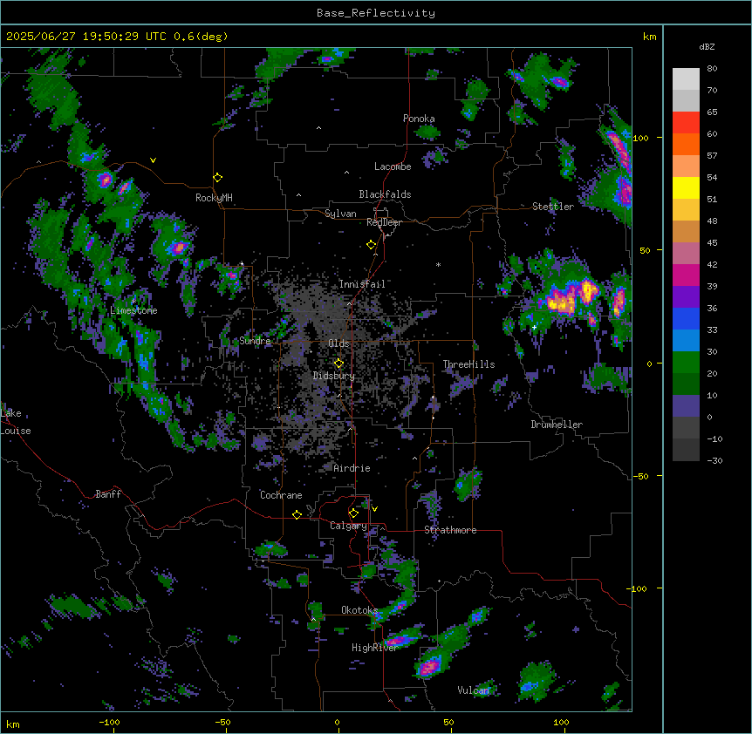Click the dBZ legend heading

tap(707, 46)
